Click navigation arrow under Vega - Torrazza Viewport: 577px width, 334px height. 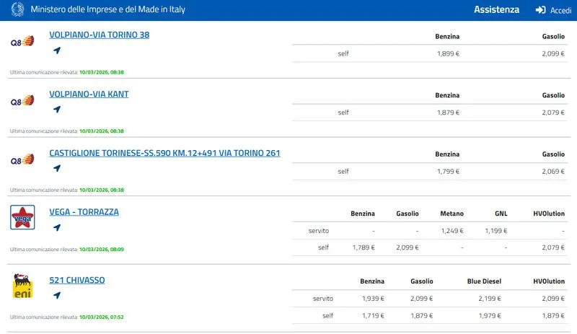coord(57,227)
